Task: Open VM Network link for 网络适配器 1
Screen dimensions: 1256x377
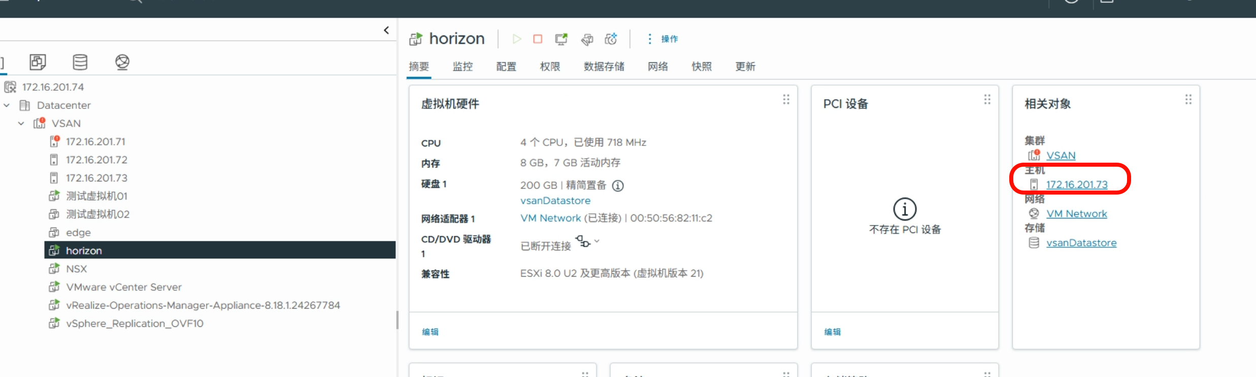Action: (x=550, y=218)
